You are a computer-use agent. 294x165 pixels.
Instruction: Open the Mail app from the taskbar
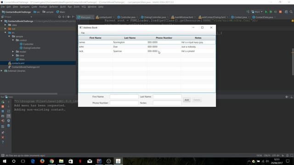click(x=90, y=161)
